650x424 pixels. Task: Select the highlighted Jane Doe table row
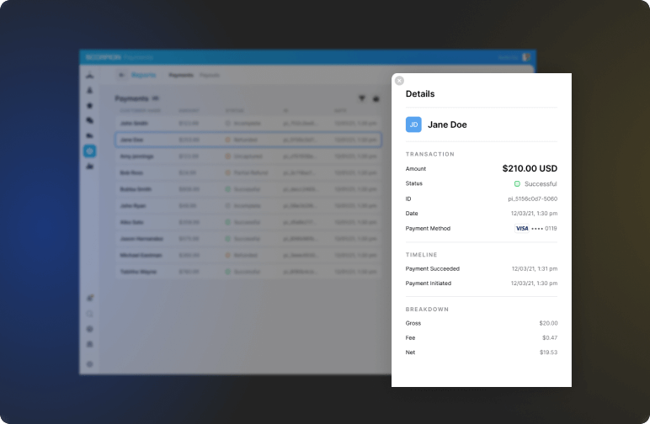click(248, 140)
